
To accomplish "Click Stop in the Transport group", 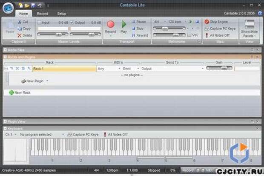I will click(x=138, y=29).
